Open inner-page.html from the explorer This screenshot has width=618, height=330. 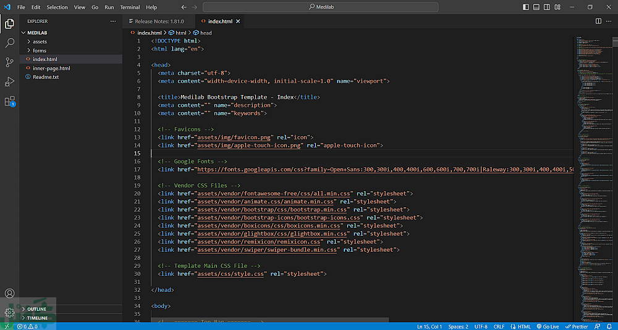tap(51, 68)
